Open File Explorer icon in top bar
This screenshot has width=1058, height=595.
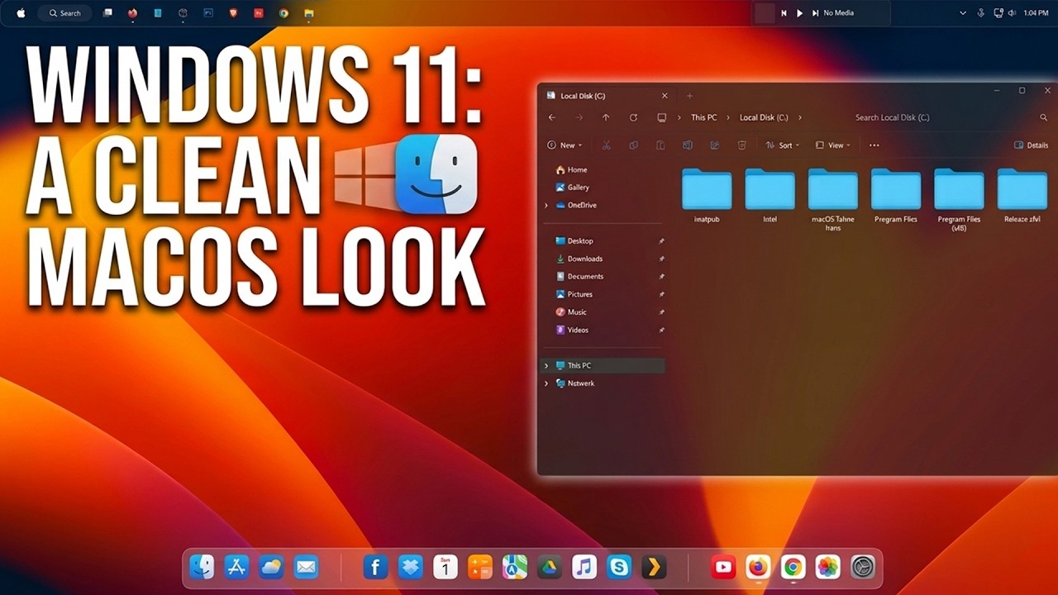click(309, 13)
